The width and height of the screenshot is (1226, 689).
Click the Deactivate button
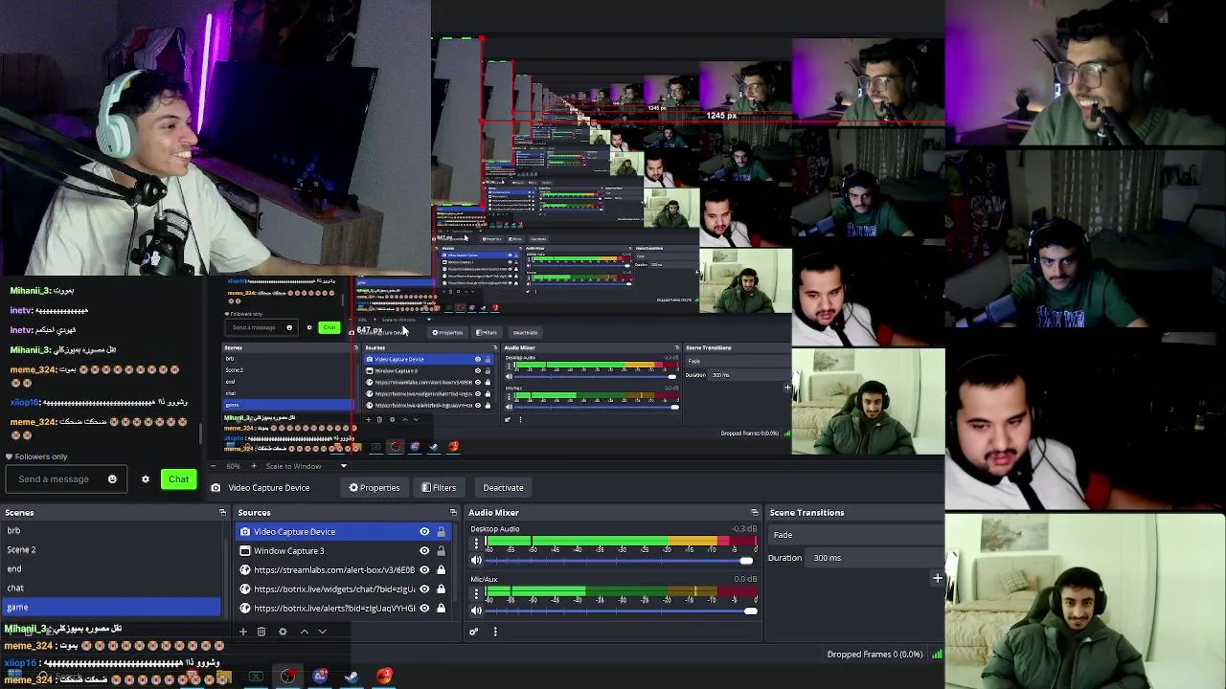pyautogui.click(x=503, y=488)
